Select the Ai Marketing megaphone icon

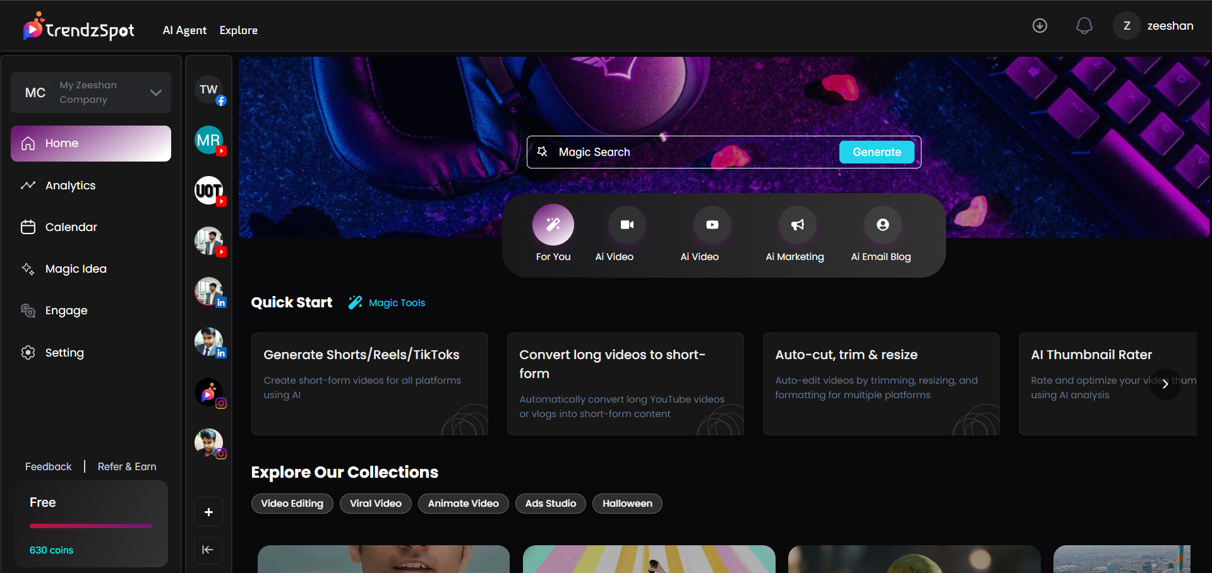(796, 225)
